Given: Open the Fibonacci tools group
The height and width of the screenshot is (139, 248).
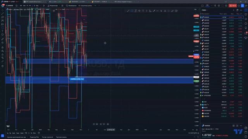Looking at the screenshot, I should [3, 17].
